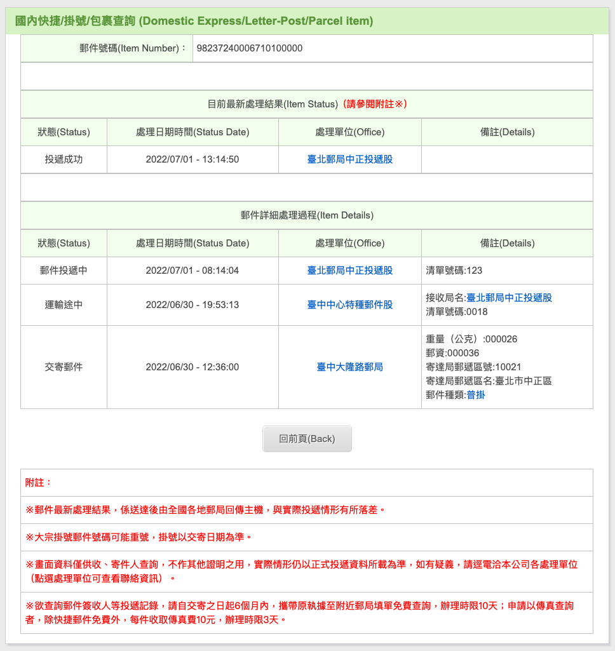Click 臺北郵局中正投遞股 link after 接收局名
The width and height of the screenshot is (615, 651).
509,298
